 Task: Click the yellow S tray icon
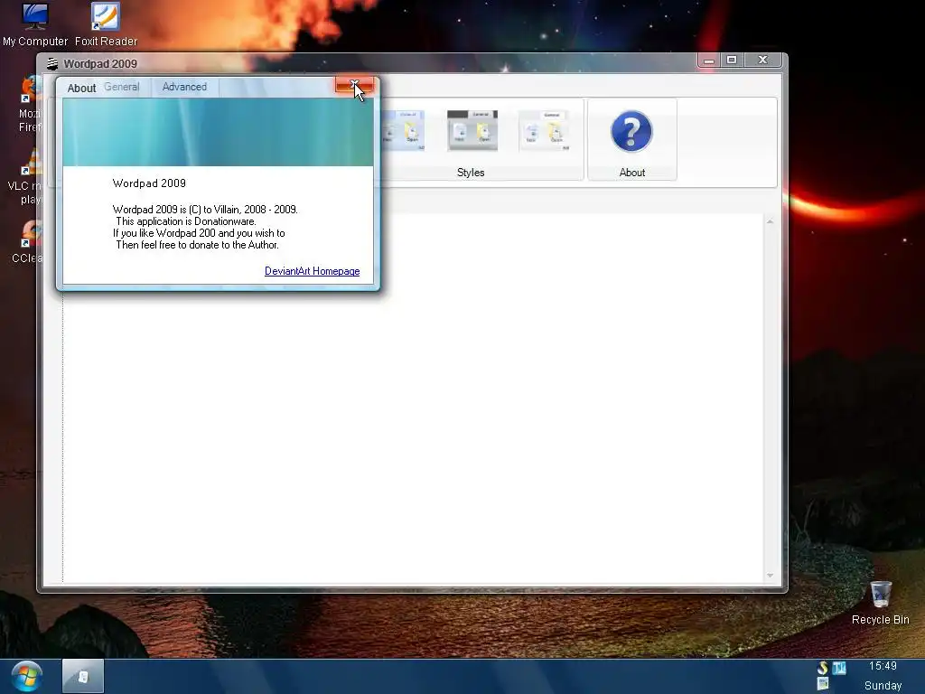coord(822,668)
